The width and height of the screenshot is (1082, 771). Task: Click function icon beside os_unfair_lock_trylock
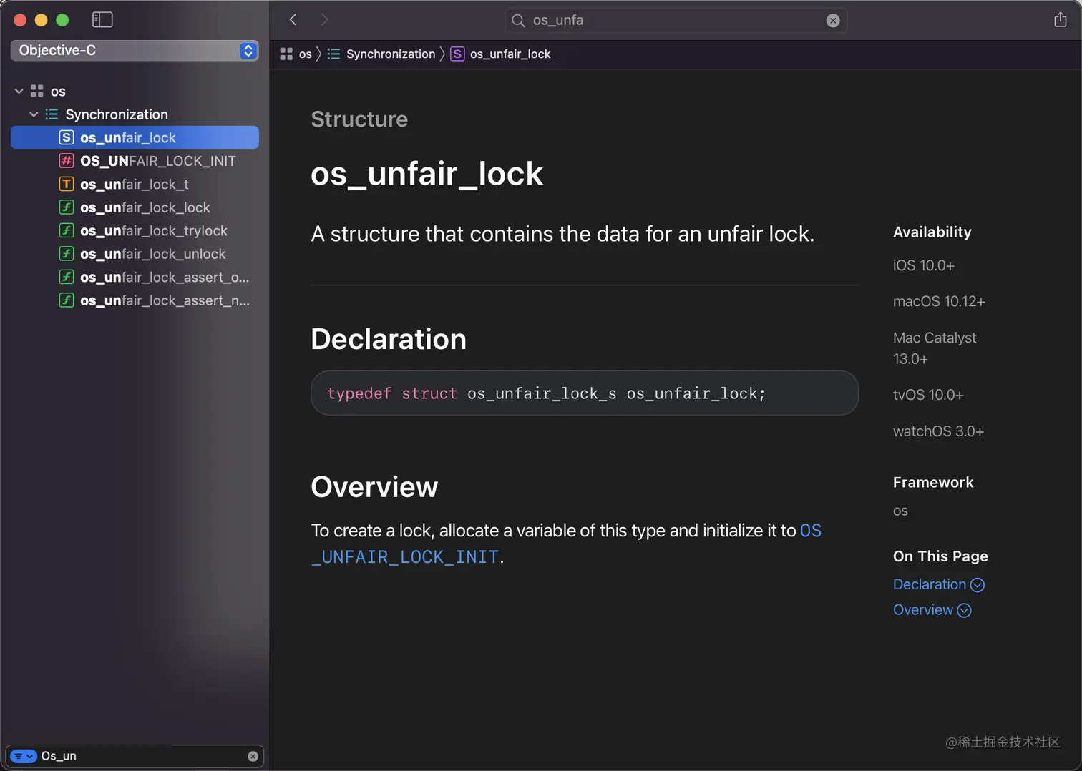coord(66,230)
